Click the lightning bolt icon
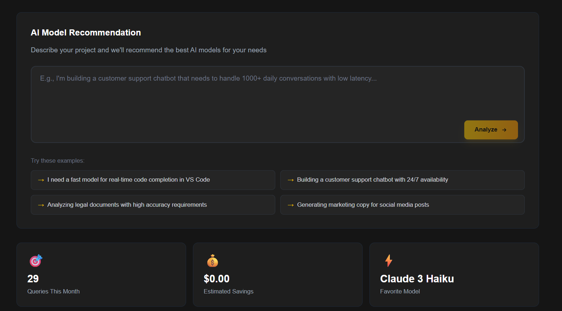 pos(389,260)
